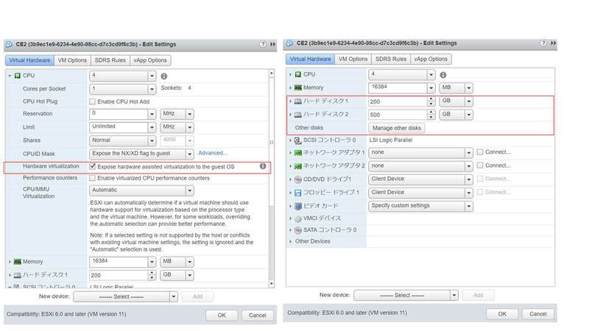Switch to VM Options tab in right dialog
589x331 pixels.
click(x=353, y=59)
